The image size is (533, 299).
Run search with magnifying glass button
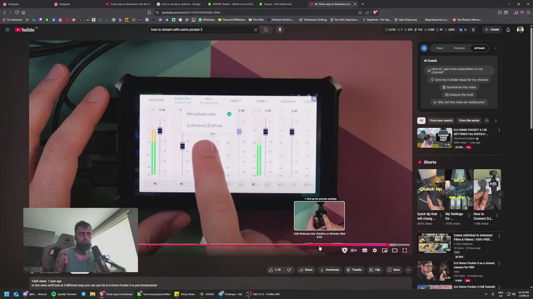266,29
